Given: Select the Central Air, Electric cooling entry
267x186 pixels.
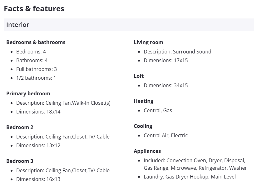Looking at the screenshot, I should click(166, 135).
